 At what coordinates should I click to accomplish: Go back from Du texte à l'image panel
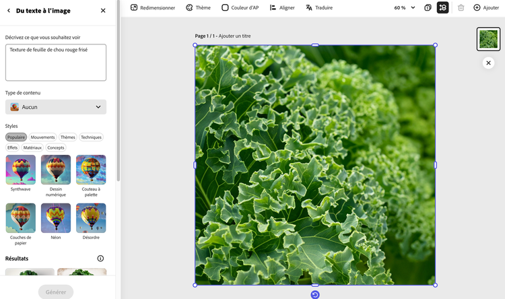[9, 11]
